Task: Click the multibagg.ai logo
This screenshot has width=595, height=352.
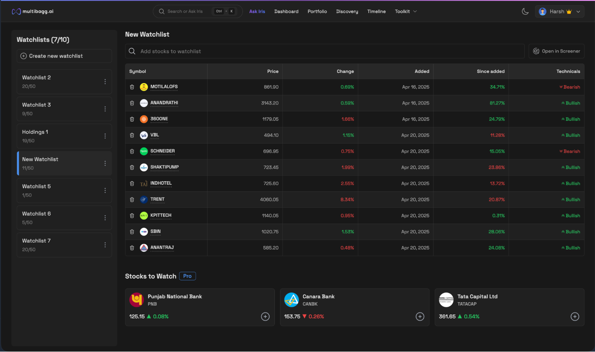Action: (x=33, y=11)
